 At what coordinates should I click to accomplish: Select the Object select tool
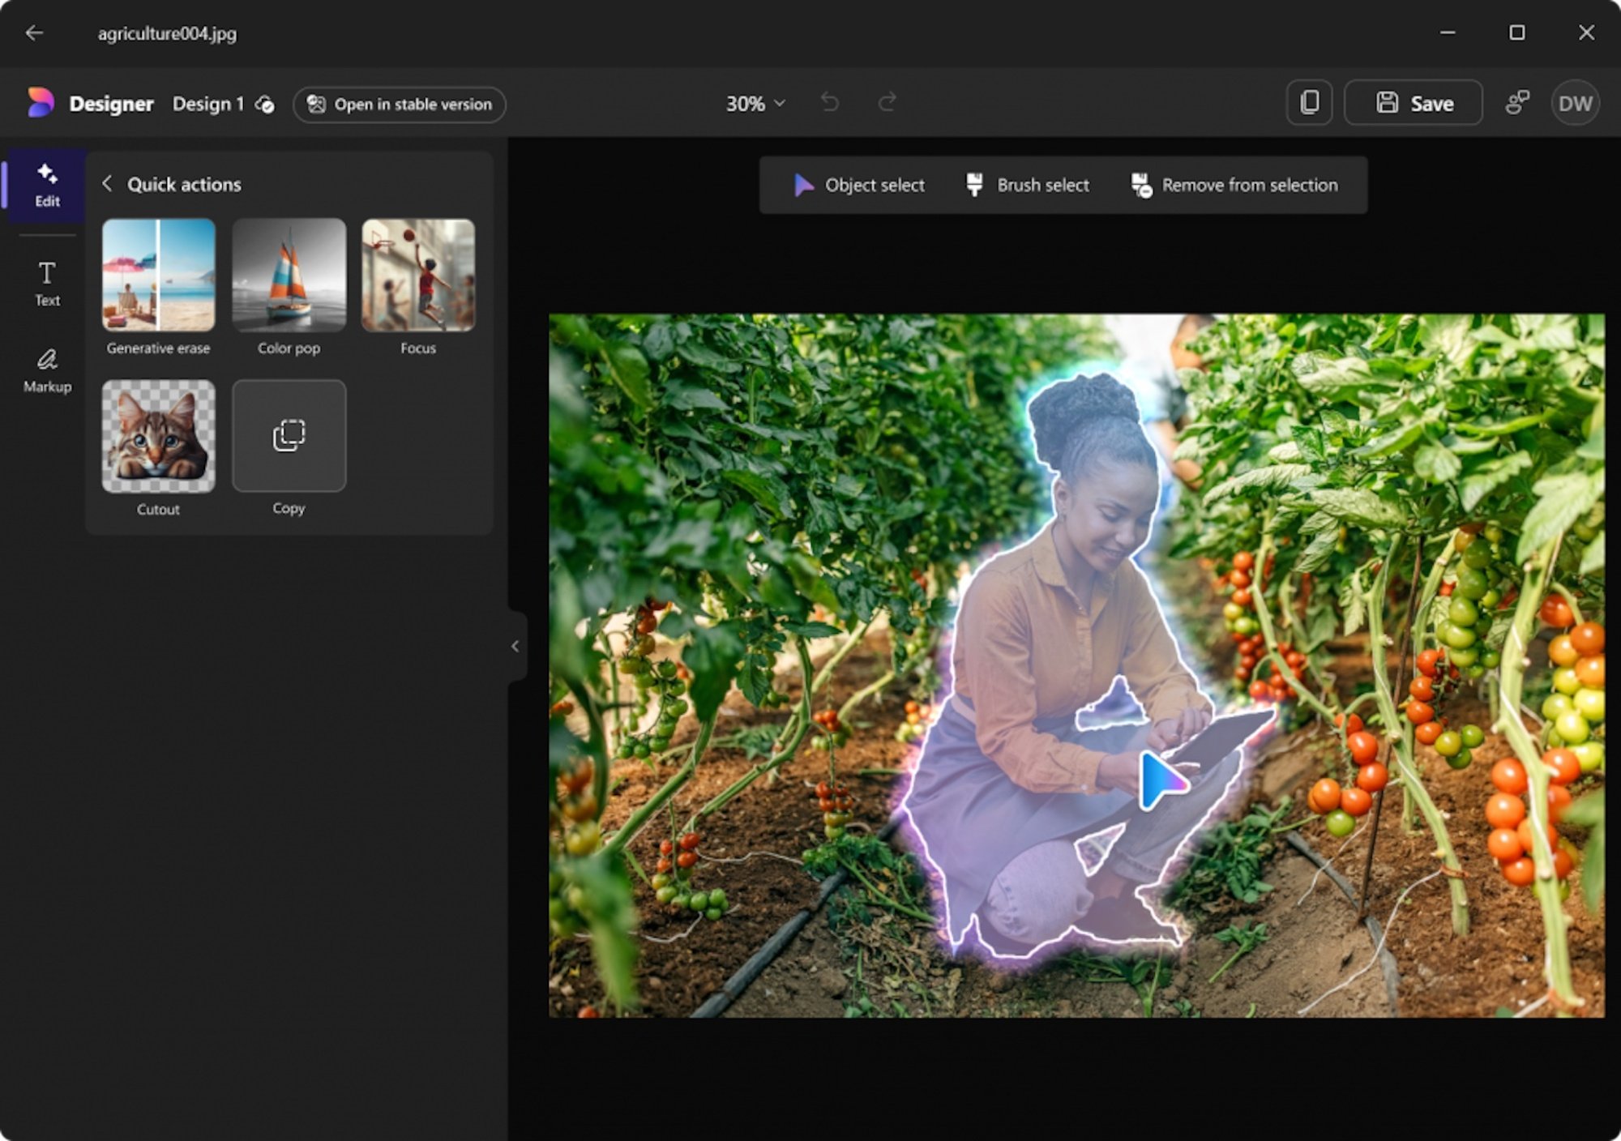pyautogui.click(x=861, y=186)
